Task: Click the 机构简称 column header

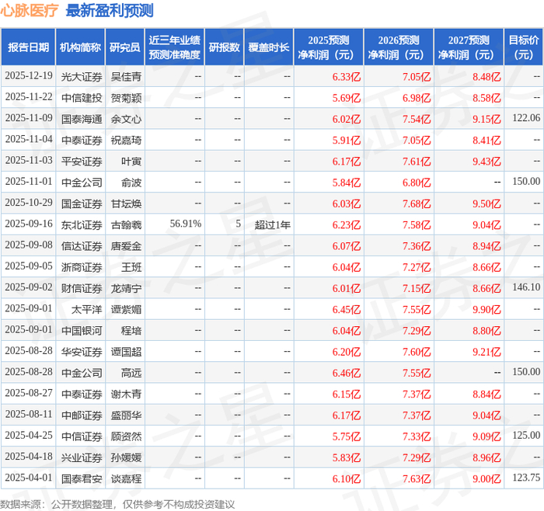Action: [81, 47]
